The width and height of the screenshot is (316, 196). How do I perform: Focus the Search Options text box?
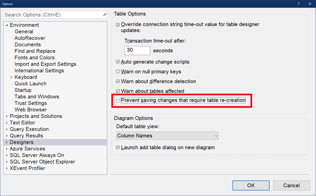tap(53, 15)
